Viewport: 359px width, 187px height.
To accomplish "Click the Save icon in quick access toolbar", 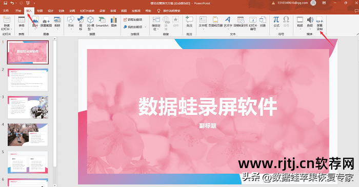I will pyautogui.click(x=6, y=3).
